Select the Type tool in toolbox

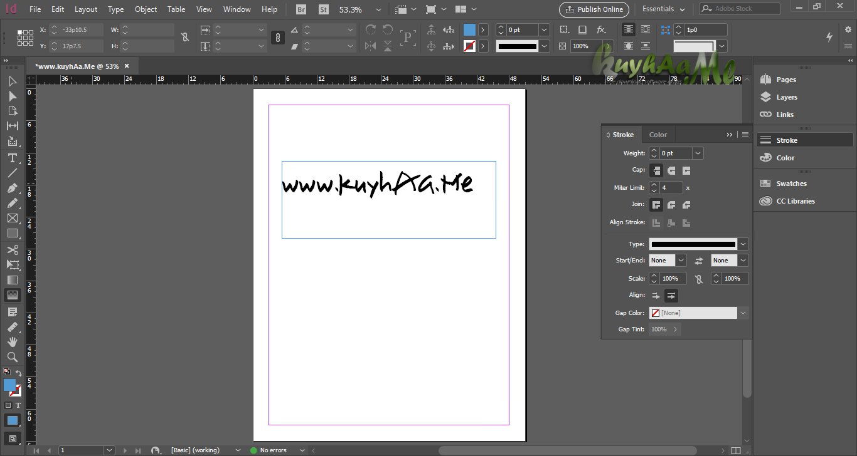12,158
